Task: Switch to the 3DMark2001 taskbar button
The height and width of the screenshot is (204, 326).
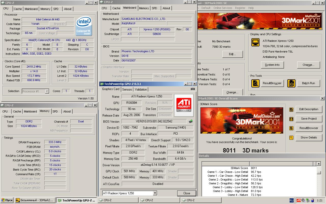Action: [x=34, y=200]
